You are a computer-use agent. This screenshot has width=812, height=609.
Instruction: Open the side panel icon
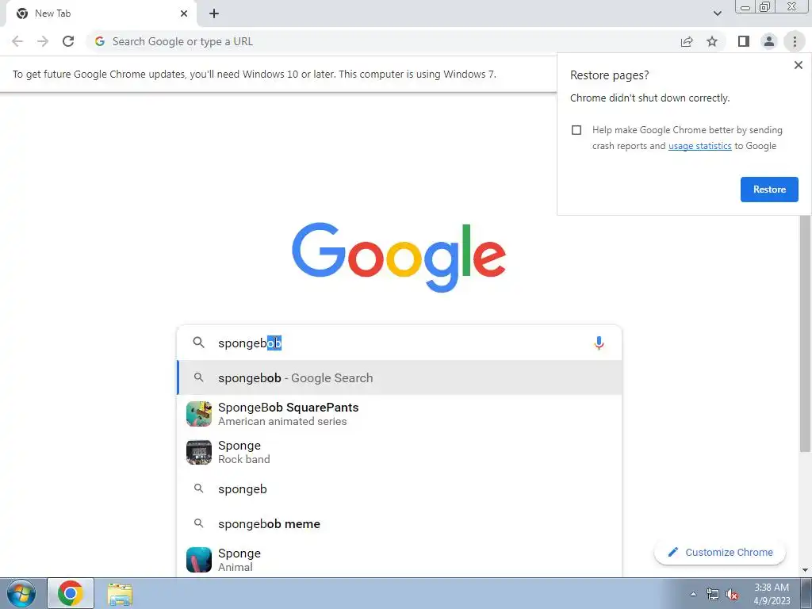click(x=744, y=41)
